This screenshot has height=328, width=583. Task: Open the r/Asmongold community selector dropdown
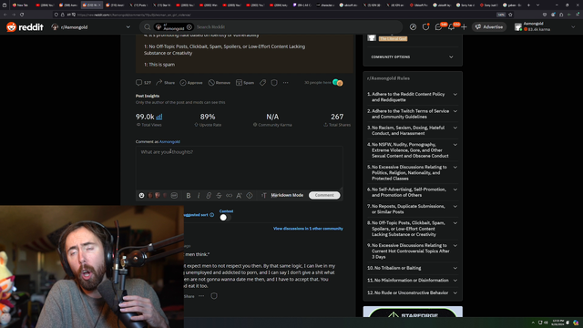(91, 26)
